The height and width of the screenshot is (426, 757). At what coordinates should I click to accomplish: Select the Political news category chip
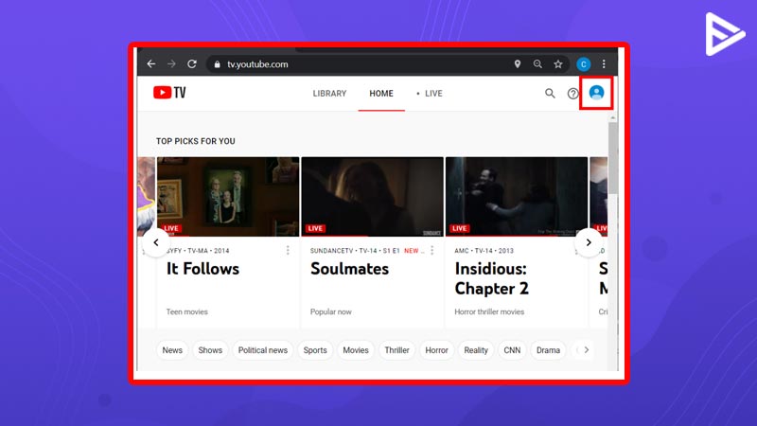point(263,350)
